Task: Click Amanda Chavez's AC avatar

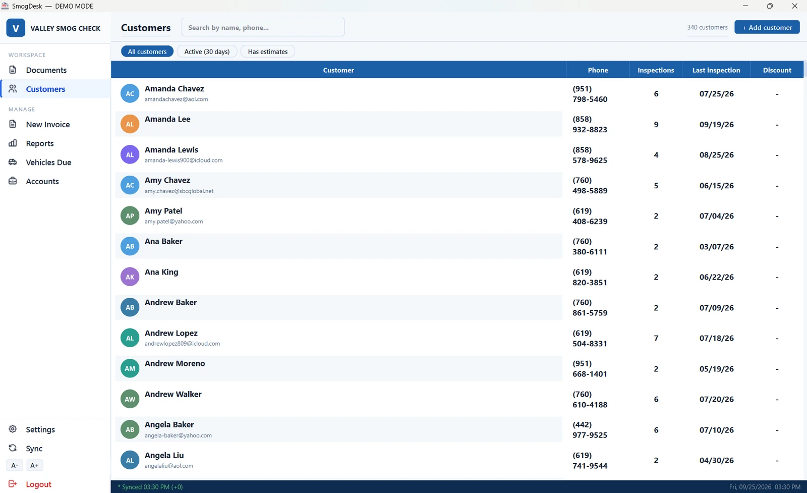Action: coord(130,94)
